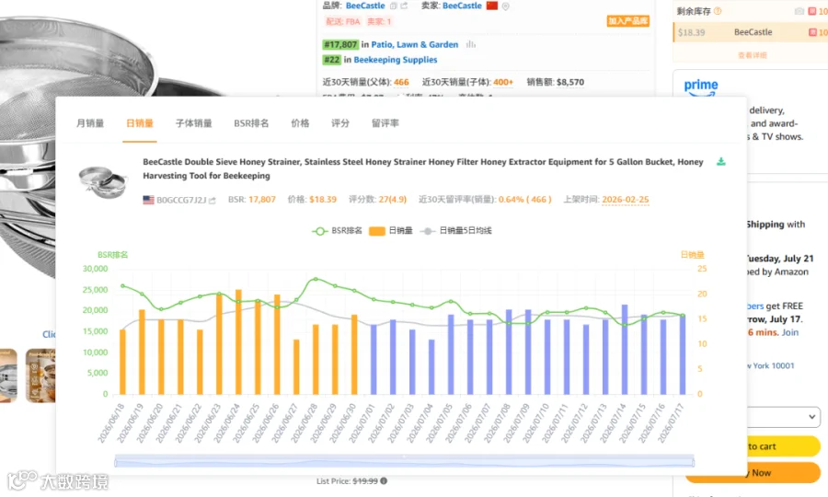Screen dimensions: 828x497
Task: Switch to the 月销量 tab
Action: (x=90, y=123)
